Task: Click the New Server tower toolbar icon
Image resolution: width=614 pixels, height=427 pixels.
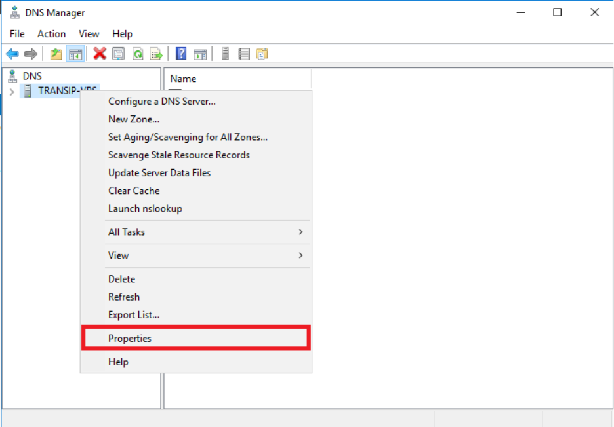Action: pyautogui.click(x=225, y=54)
